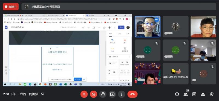219x101 pixels.
Task: Hide the sharing notification bar link
Action: tap(84, 79)
